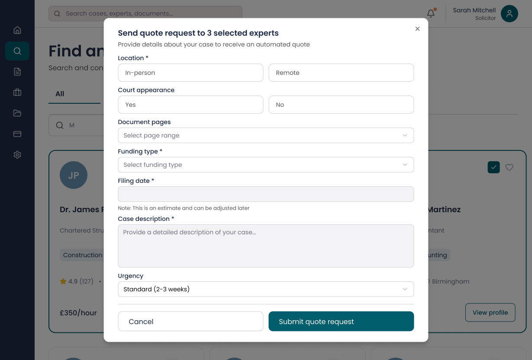Image resolution: width=532 pixels, height=360 pixels.
Task: Click the magnifier in the expert filter field
Action: 60,125
